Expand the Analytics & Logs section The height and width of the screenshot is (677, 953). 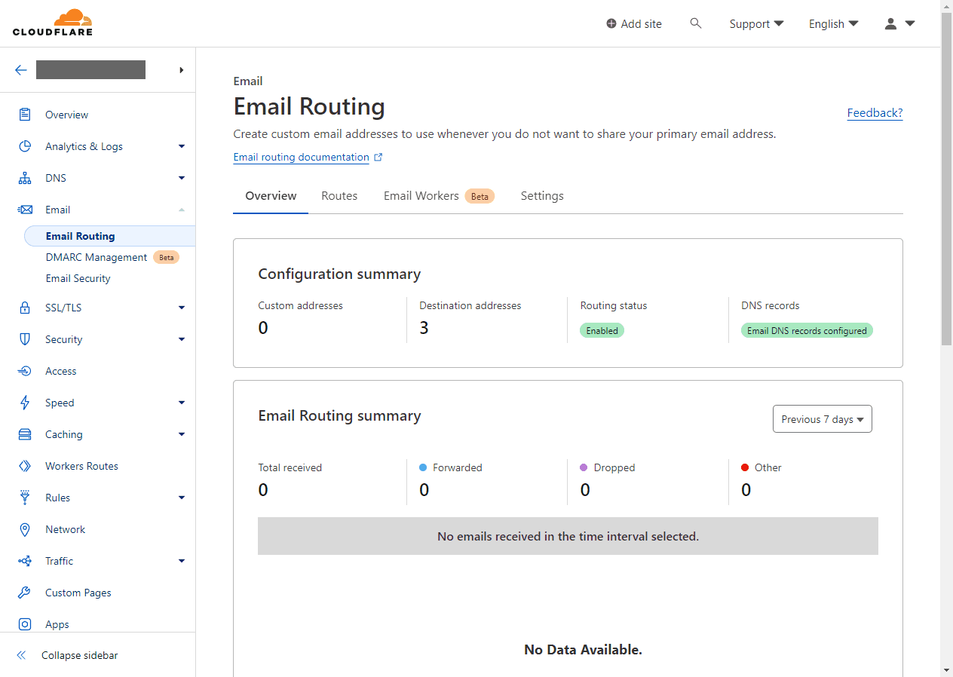tap(181, 146)
